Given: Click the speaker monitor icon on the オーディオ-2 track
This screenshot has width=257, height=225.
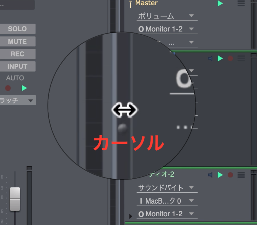Looking at the screenshot, I should (210, 175).
